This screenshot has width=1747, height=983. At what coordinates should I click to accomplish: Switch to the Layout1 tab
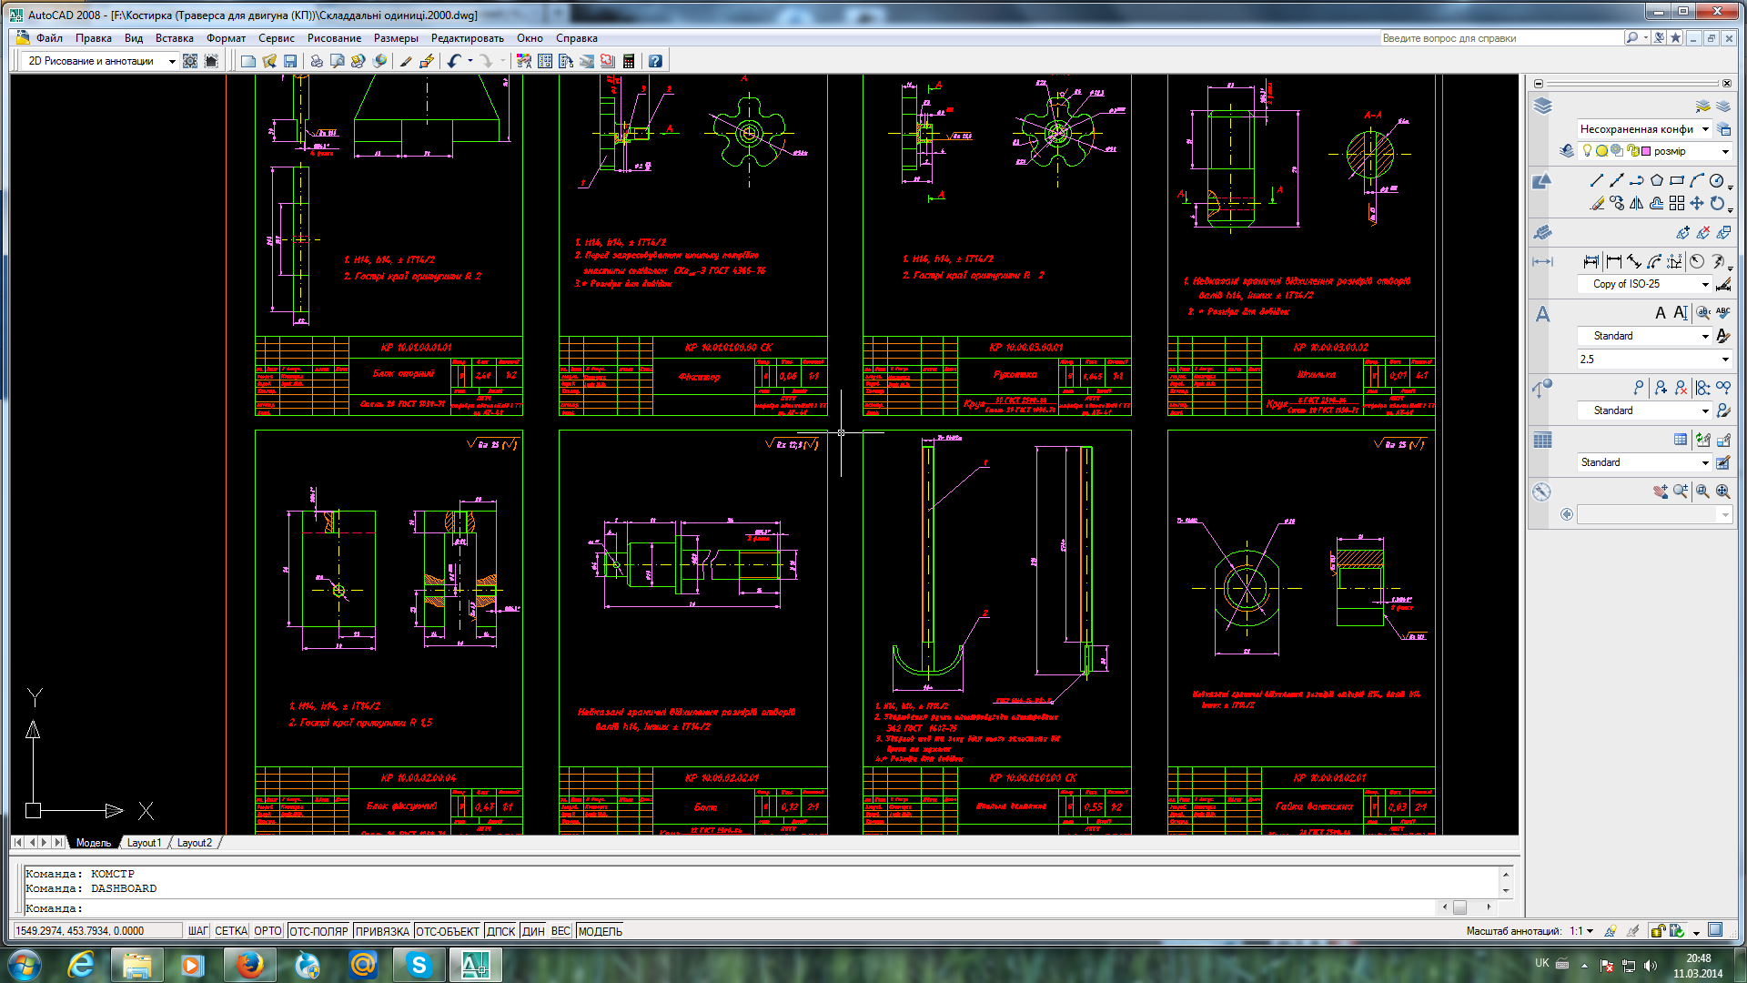click(144, 843)
